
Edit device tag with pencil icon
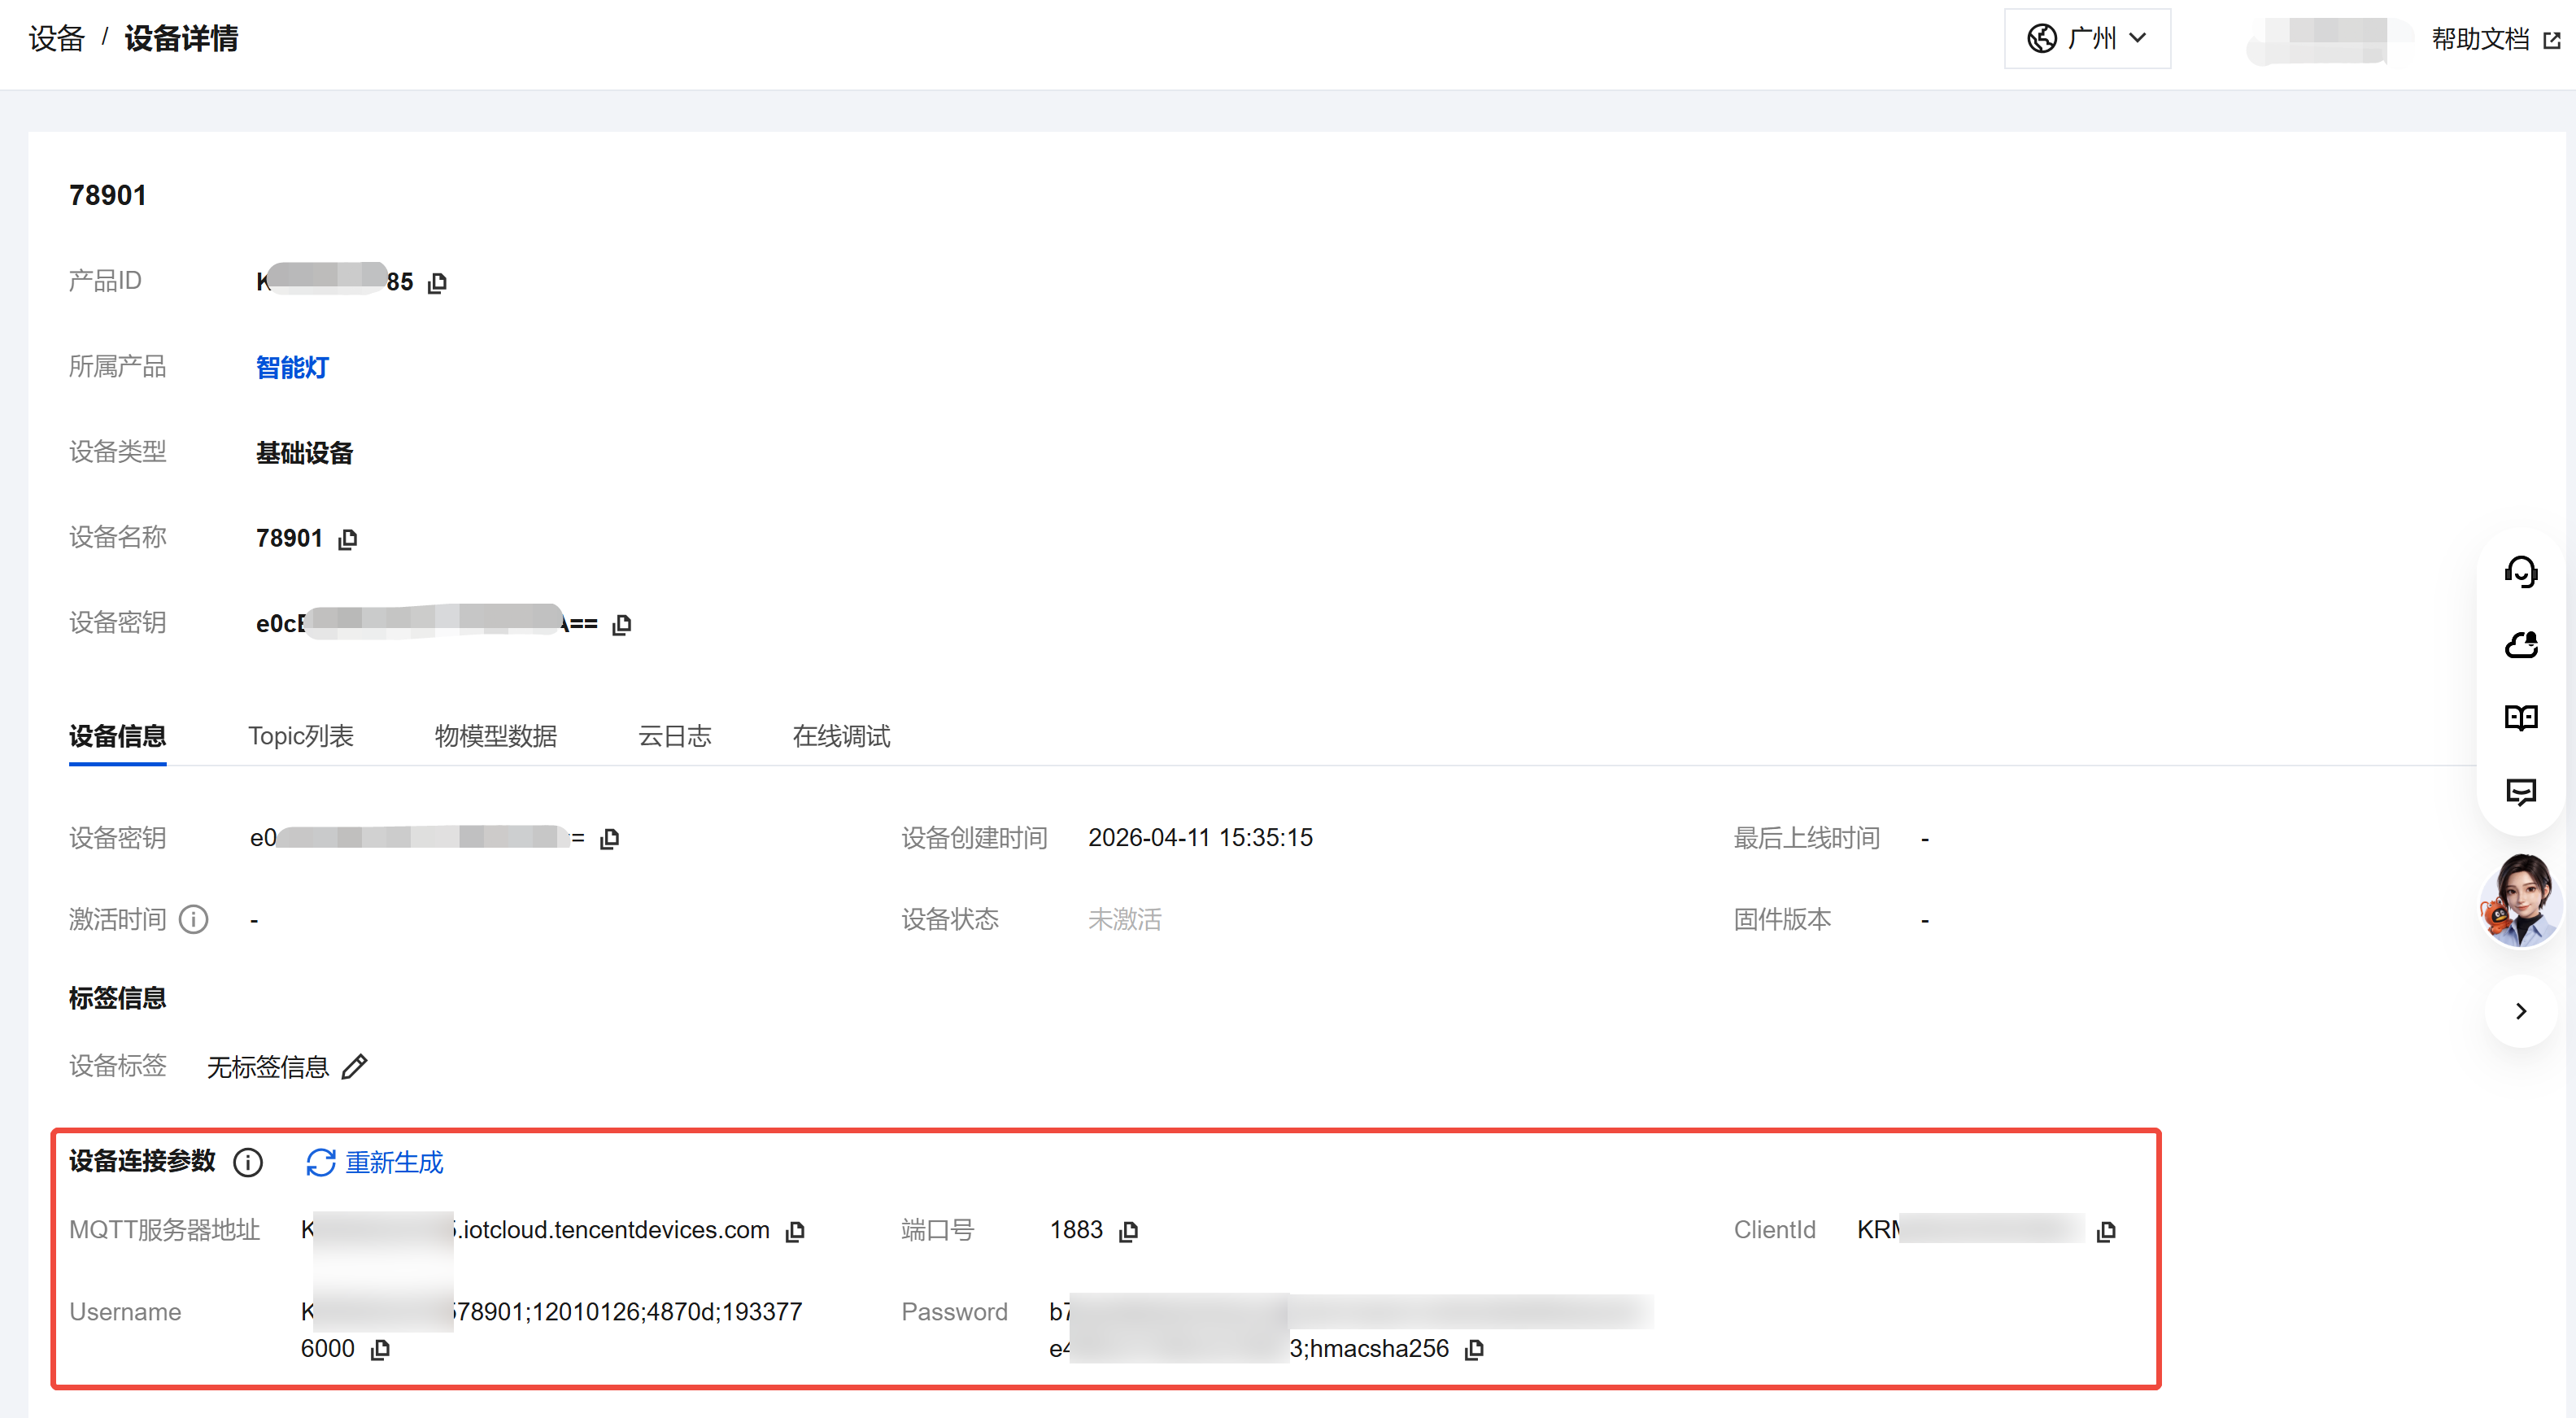355,1067
